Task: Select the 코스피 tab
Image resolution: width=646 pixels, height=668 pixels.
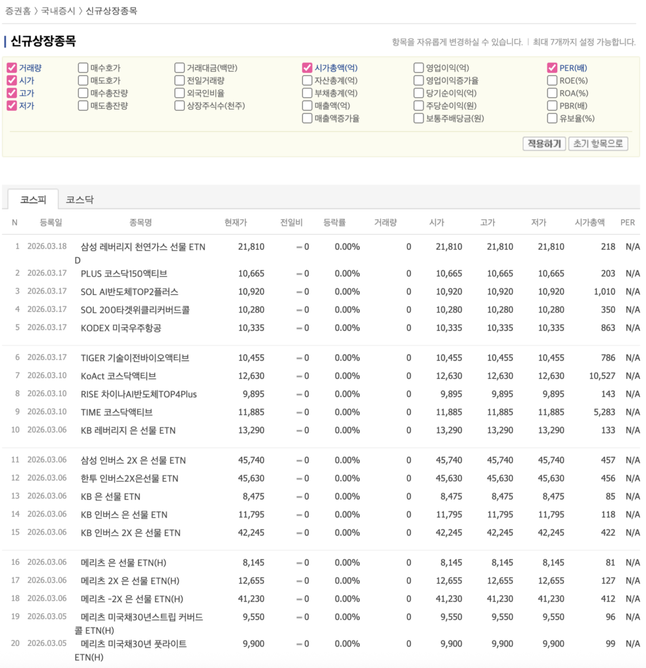Action: point(33,200)
